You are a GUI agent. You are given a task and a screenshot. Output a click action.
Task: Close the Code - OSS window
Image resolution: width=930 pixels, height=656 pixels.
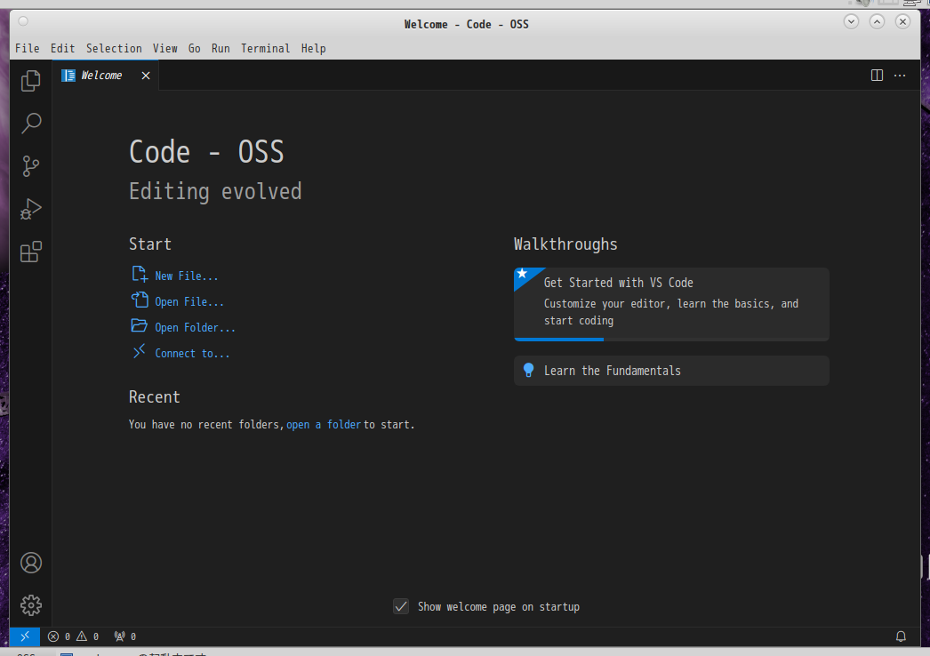902,22
